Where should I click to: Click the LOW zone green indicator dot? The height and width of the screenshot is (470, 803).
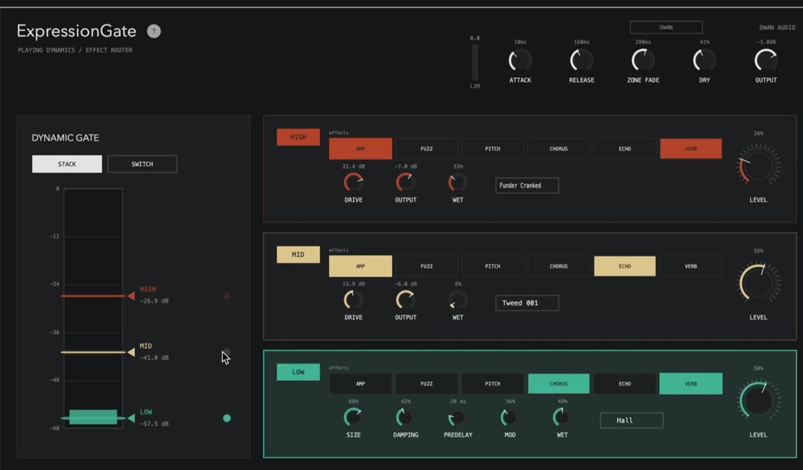(227, 418)
